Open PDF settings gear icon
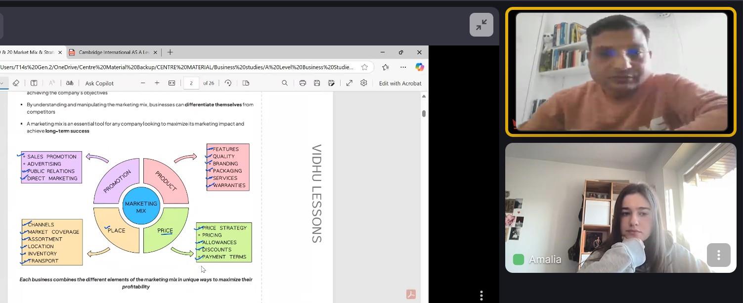This screenshot has height=303, width=743. click(x=364, y=83)
